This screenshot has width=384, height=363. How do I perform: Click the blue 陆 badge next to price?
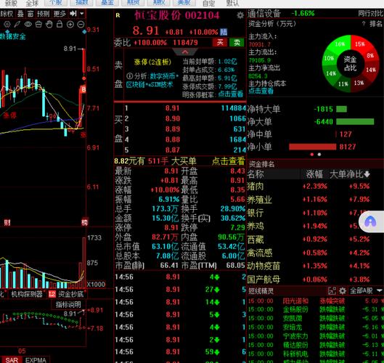pyautogui.click(x=224, y=32)
